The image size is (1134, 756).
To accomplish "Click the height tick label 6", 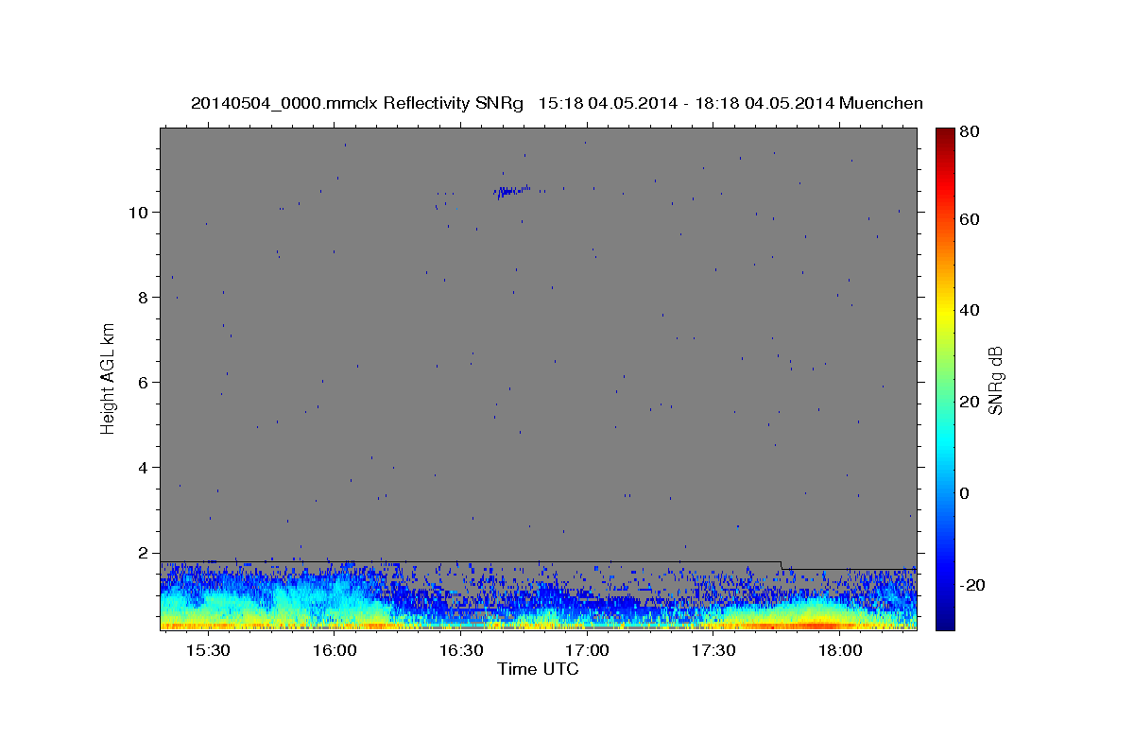I will click(x=145, y=382).
